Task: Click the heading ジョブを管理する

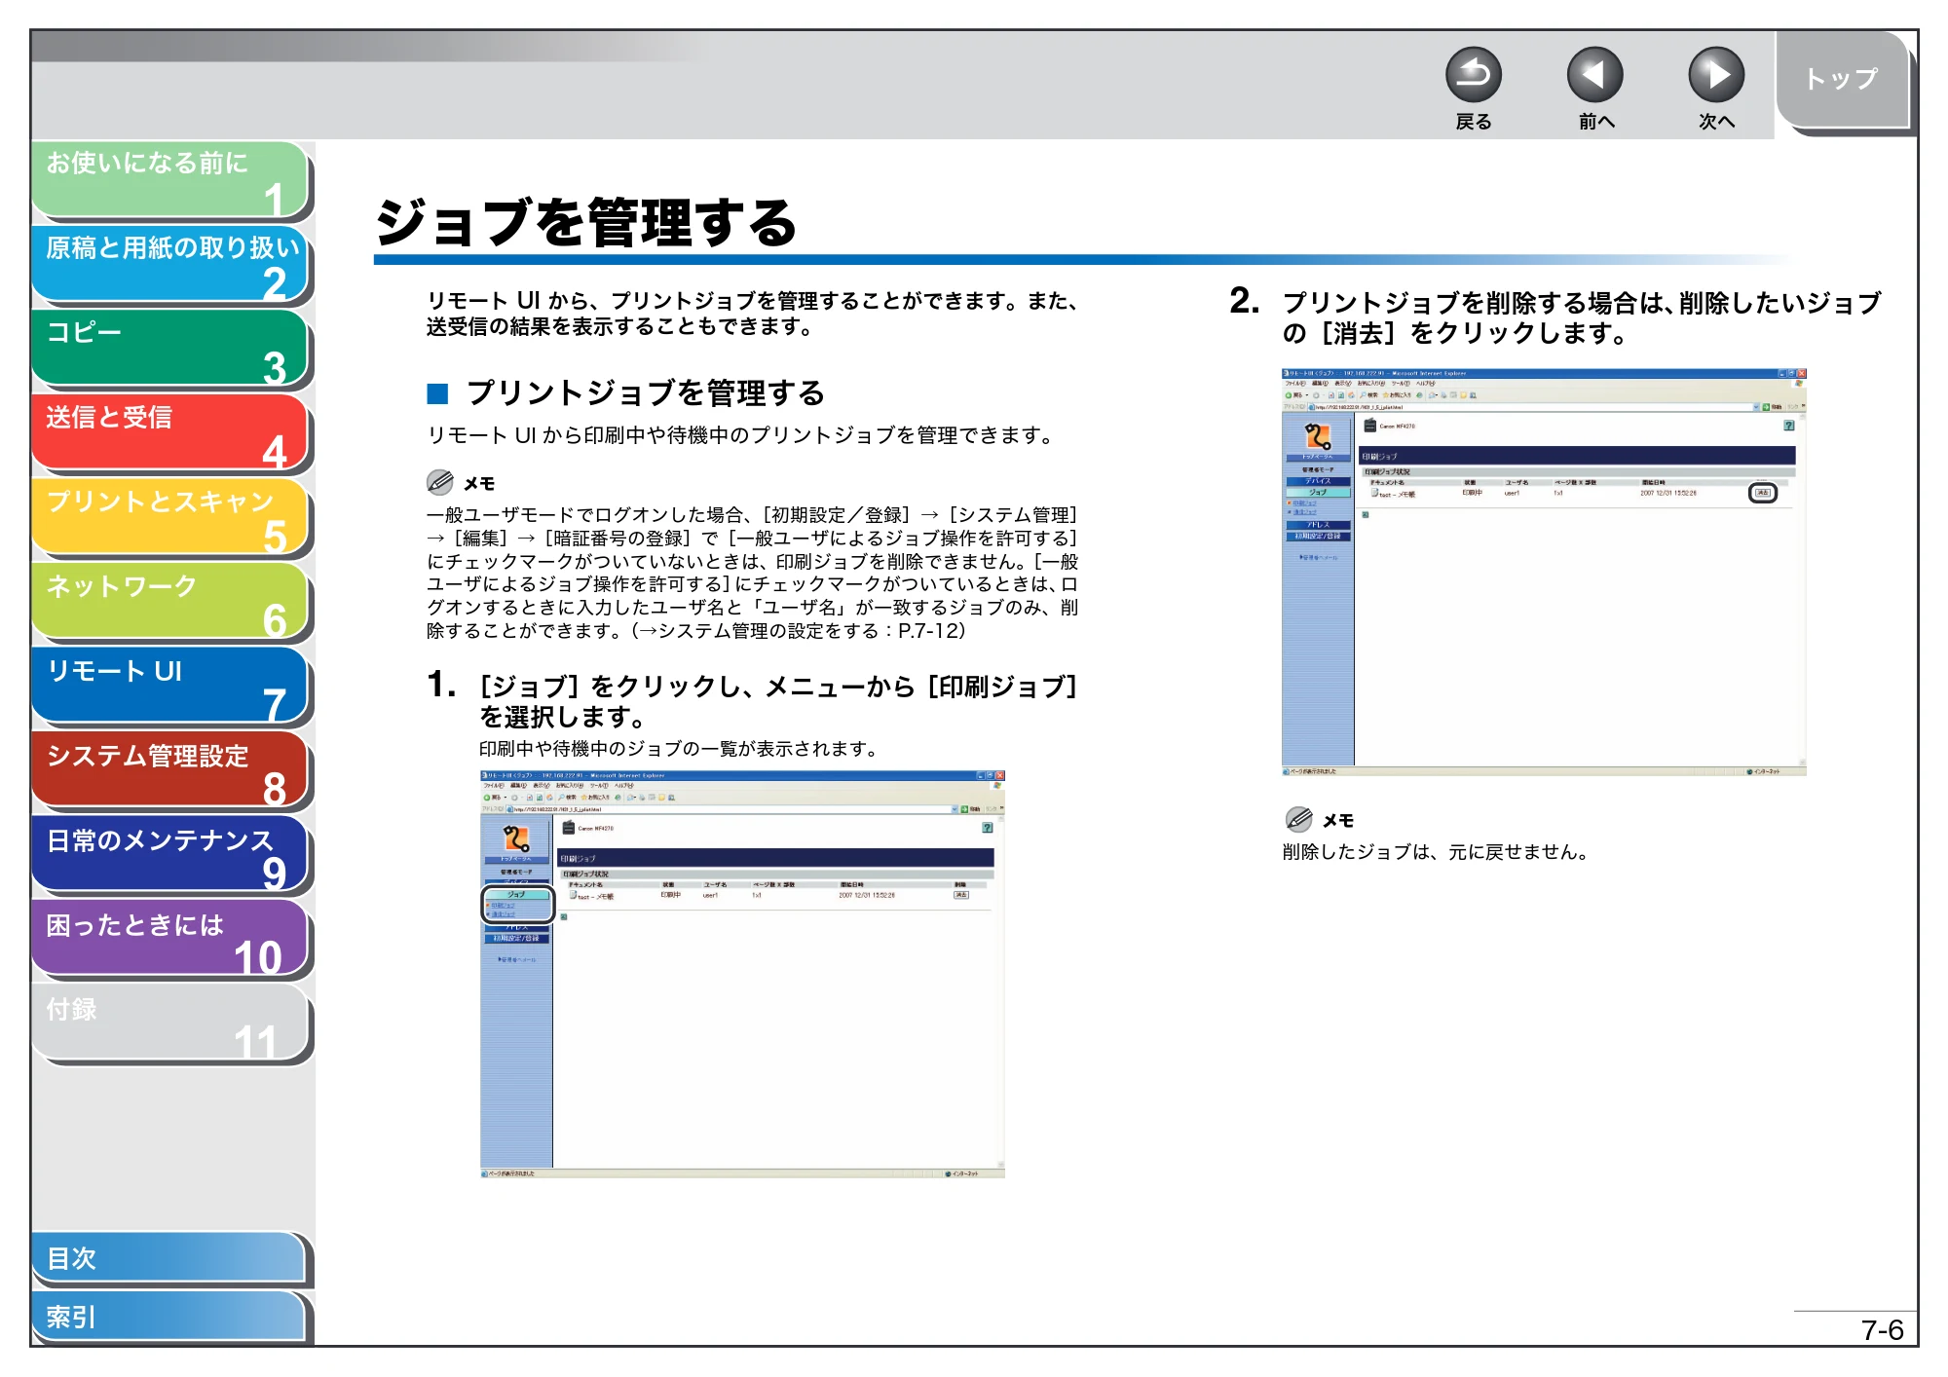Action: pos(586,223)
